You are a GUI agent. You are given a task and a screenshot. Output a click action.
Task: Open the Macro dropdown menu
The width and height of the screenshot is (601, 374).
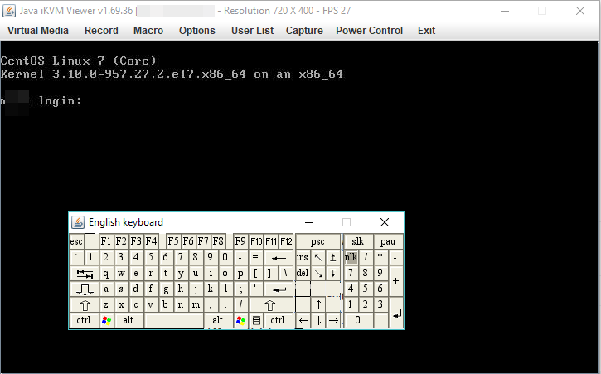tap(148, 31)
